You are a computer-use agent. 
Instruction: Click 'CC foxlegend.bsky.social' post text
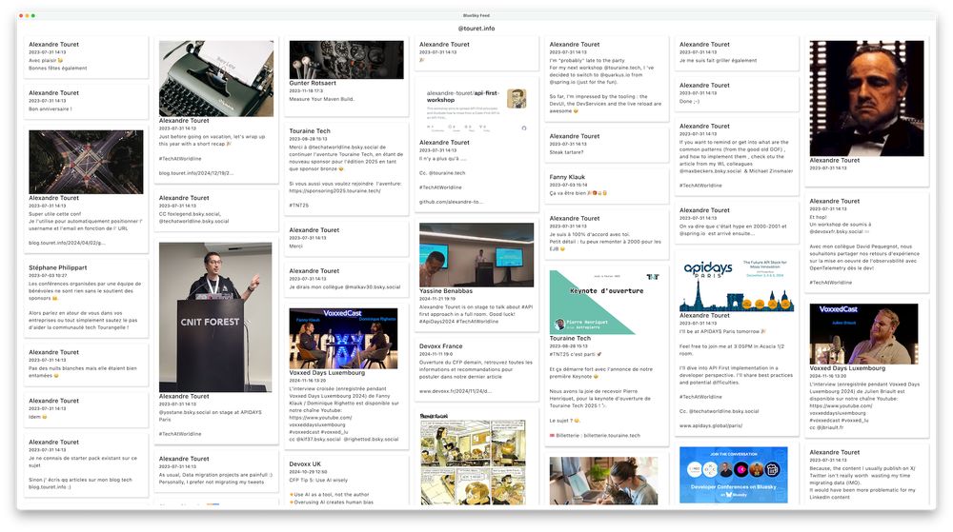pyautogui.click(x=193, y=217)
